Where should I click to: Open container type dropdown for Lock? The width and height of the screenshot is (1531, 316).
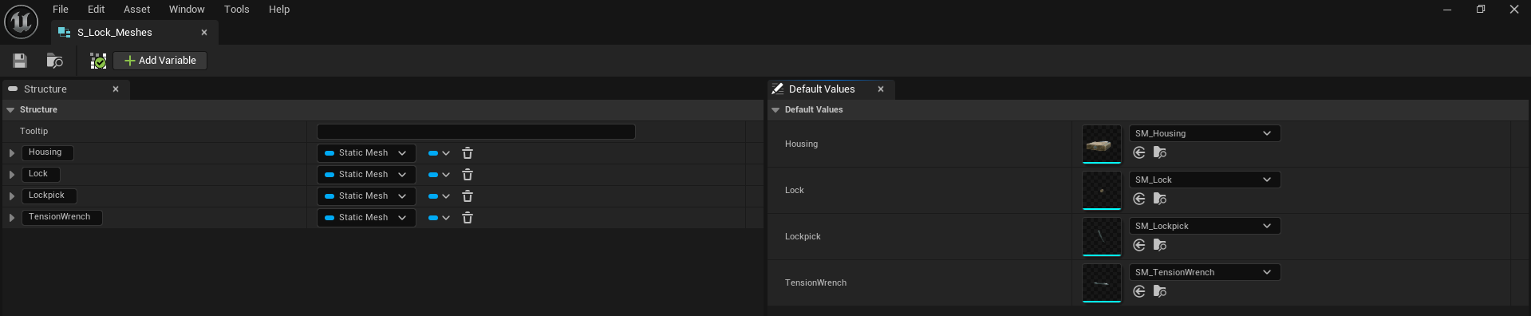pyautogui.click(x=439, y=175)
